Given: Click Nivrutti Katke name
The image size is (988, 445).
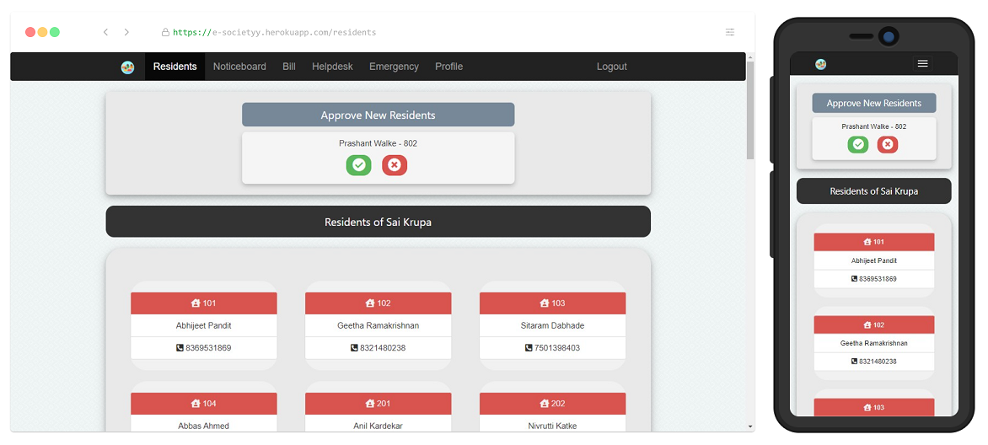Looking at the screenshot, I should point(553,426).
